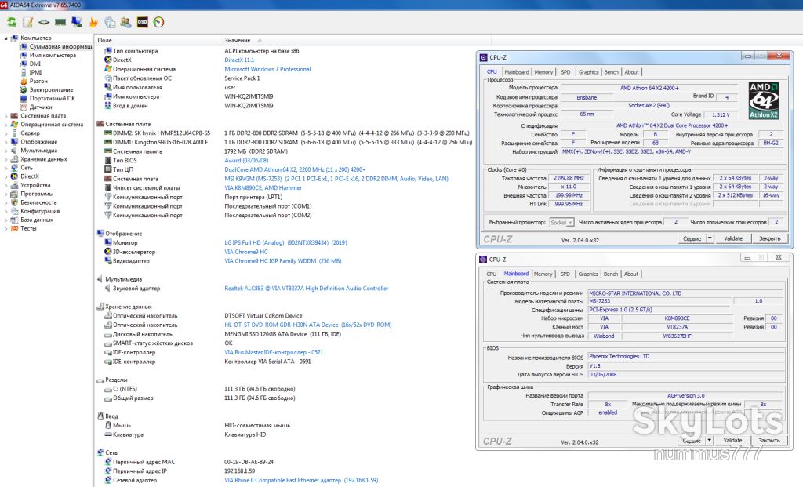Click the round gauge toolbar icon
Screen dimensions: 803x487
(x=158, y=22)
